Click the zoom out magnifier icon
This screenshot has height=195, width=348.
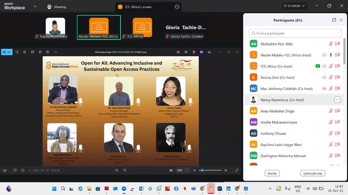194,170
